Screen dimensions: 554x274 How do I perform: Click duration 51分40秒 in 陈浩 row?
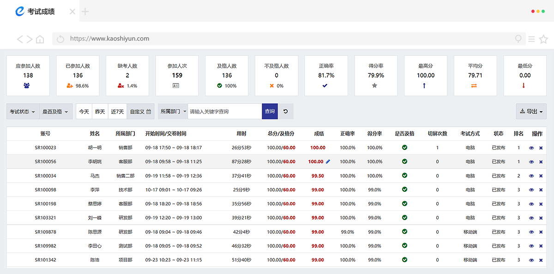(241, 260)
